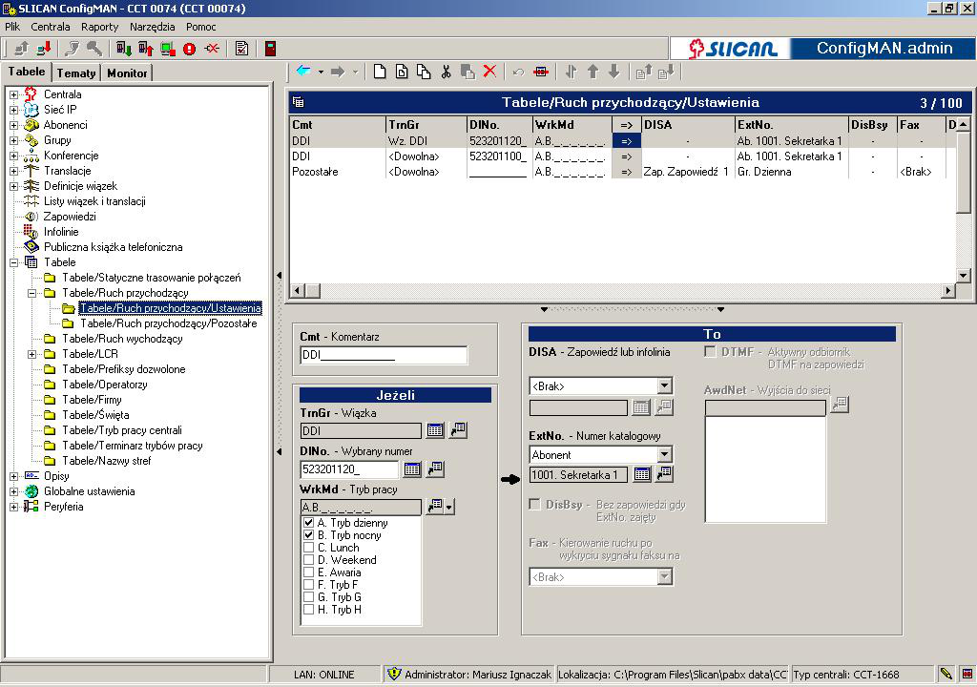Click the copy records icon
The width and height of the screenshot is (977, 687).
pyautogui.click(x=424, y=72)
